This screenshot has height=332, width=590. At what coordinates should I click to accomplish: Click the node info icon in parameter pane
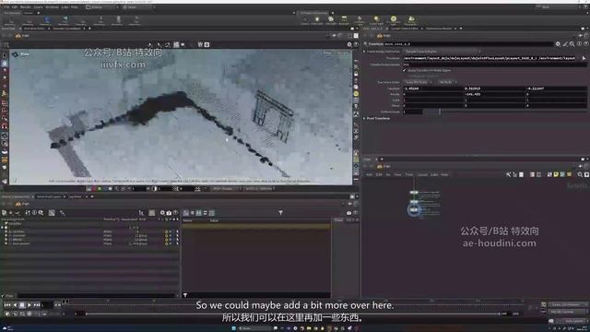[x=579, y=44]
